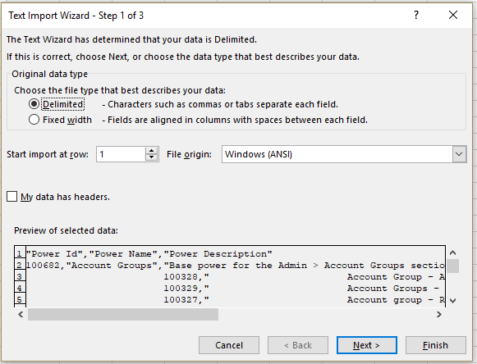Click the Cancel button
Viewport: 477px width, 364px height.
229,345
